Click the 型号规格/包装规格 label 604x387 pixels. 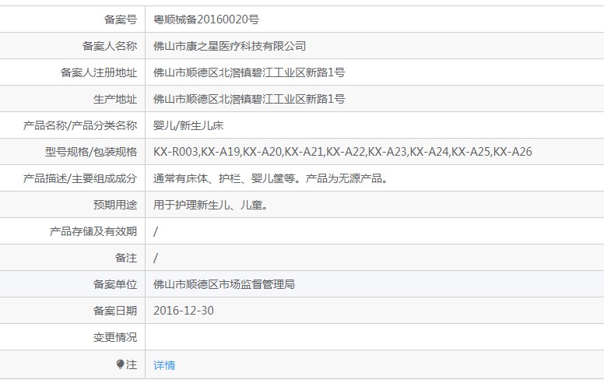point(91,152)
